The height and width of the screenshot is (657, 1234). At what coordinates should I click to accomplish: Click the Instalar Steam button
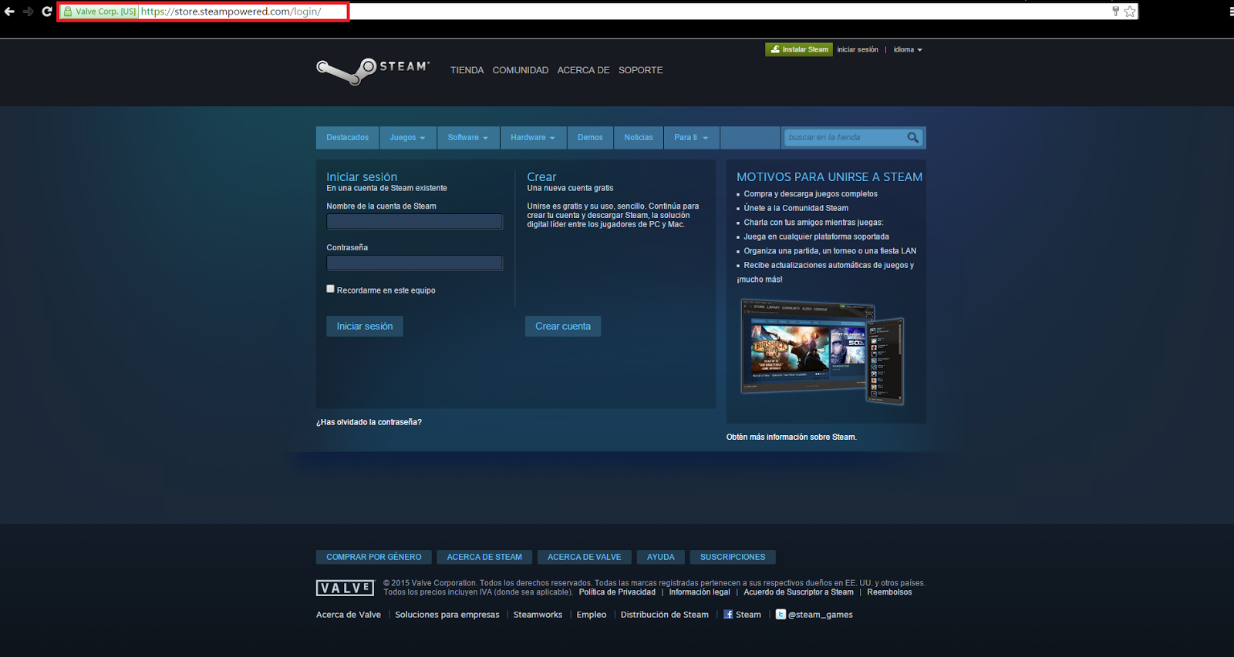click(x=799, y=49)
